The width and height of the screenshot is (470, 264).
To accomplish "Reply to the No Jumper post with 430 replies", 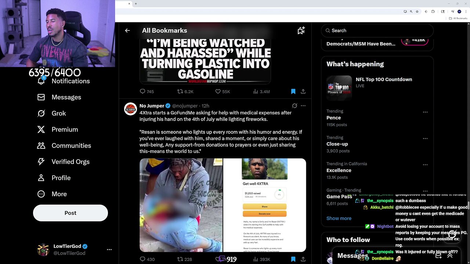I will [x=147, y=259].
